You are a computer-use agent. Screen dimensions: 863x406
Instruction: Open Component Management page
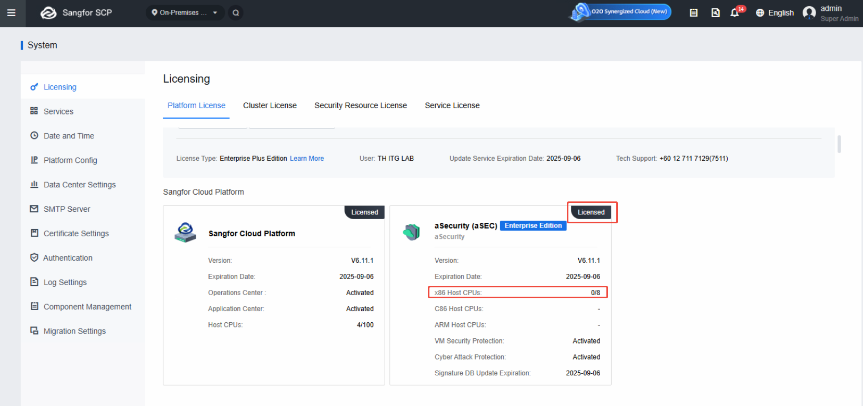83,307
